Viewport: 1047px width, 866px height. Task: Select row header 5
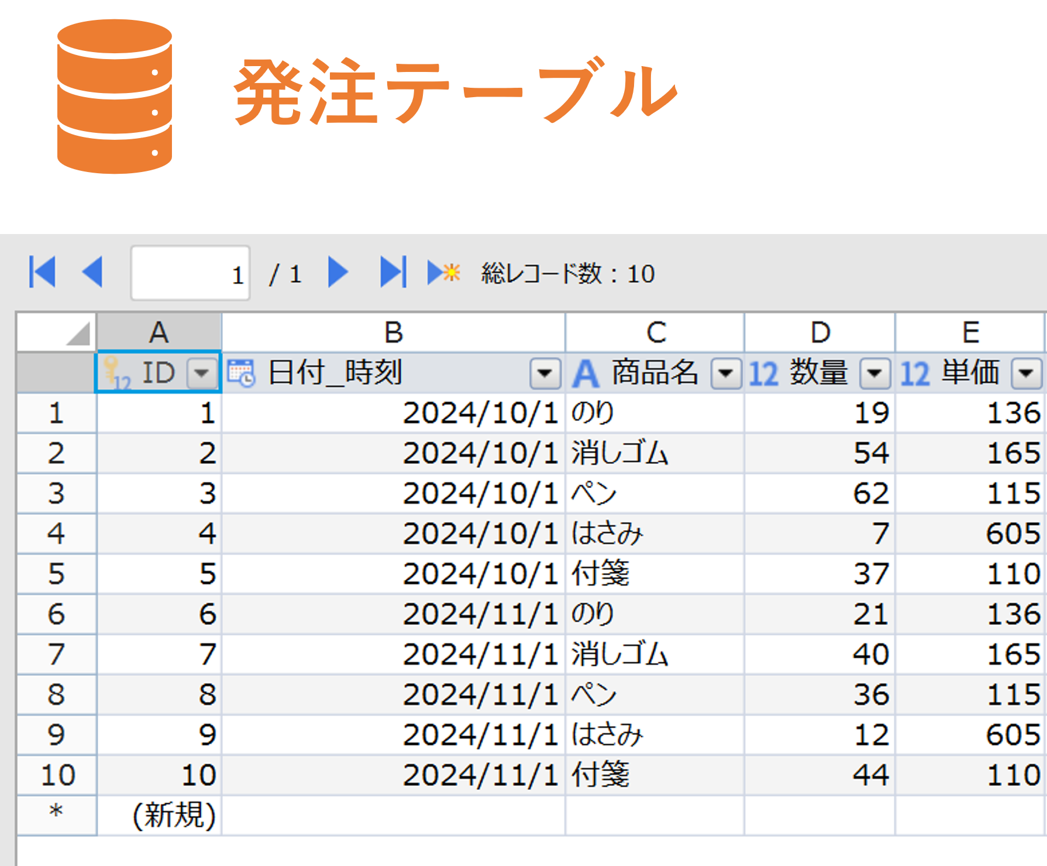click(x=56, y=574)
